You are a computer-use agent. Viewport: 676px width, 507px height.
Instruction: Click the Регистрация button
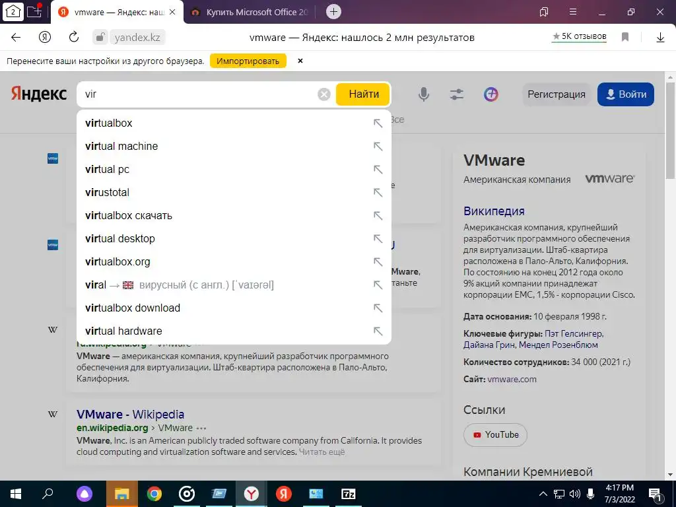click(x=556, y=94)
